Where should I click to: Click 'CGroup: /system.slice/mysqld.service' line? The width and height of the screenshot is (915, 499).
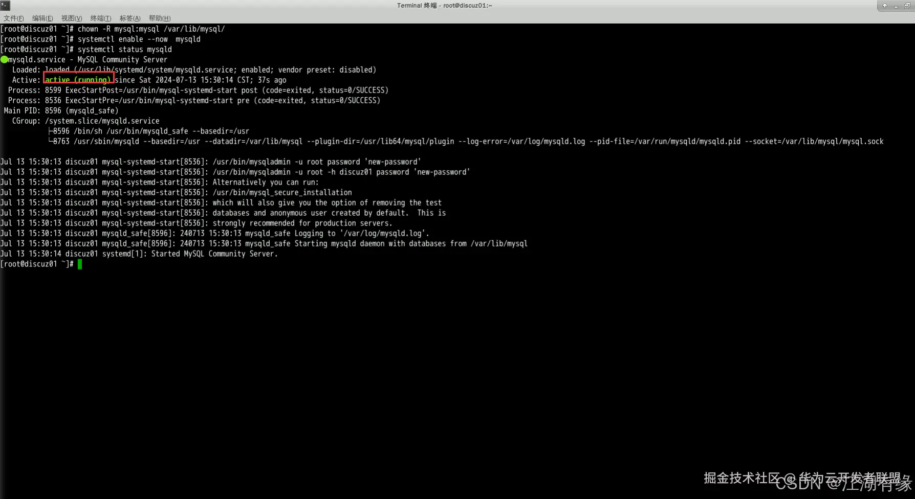click(x=86, y=121)
